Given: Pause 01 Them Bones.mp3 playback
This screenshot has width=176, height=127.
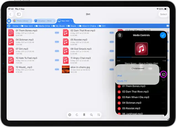Looking at the screenshot, I should point(11,33).
